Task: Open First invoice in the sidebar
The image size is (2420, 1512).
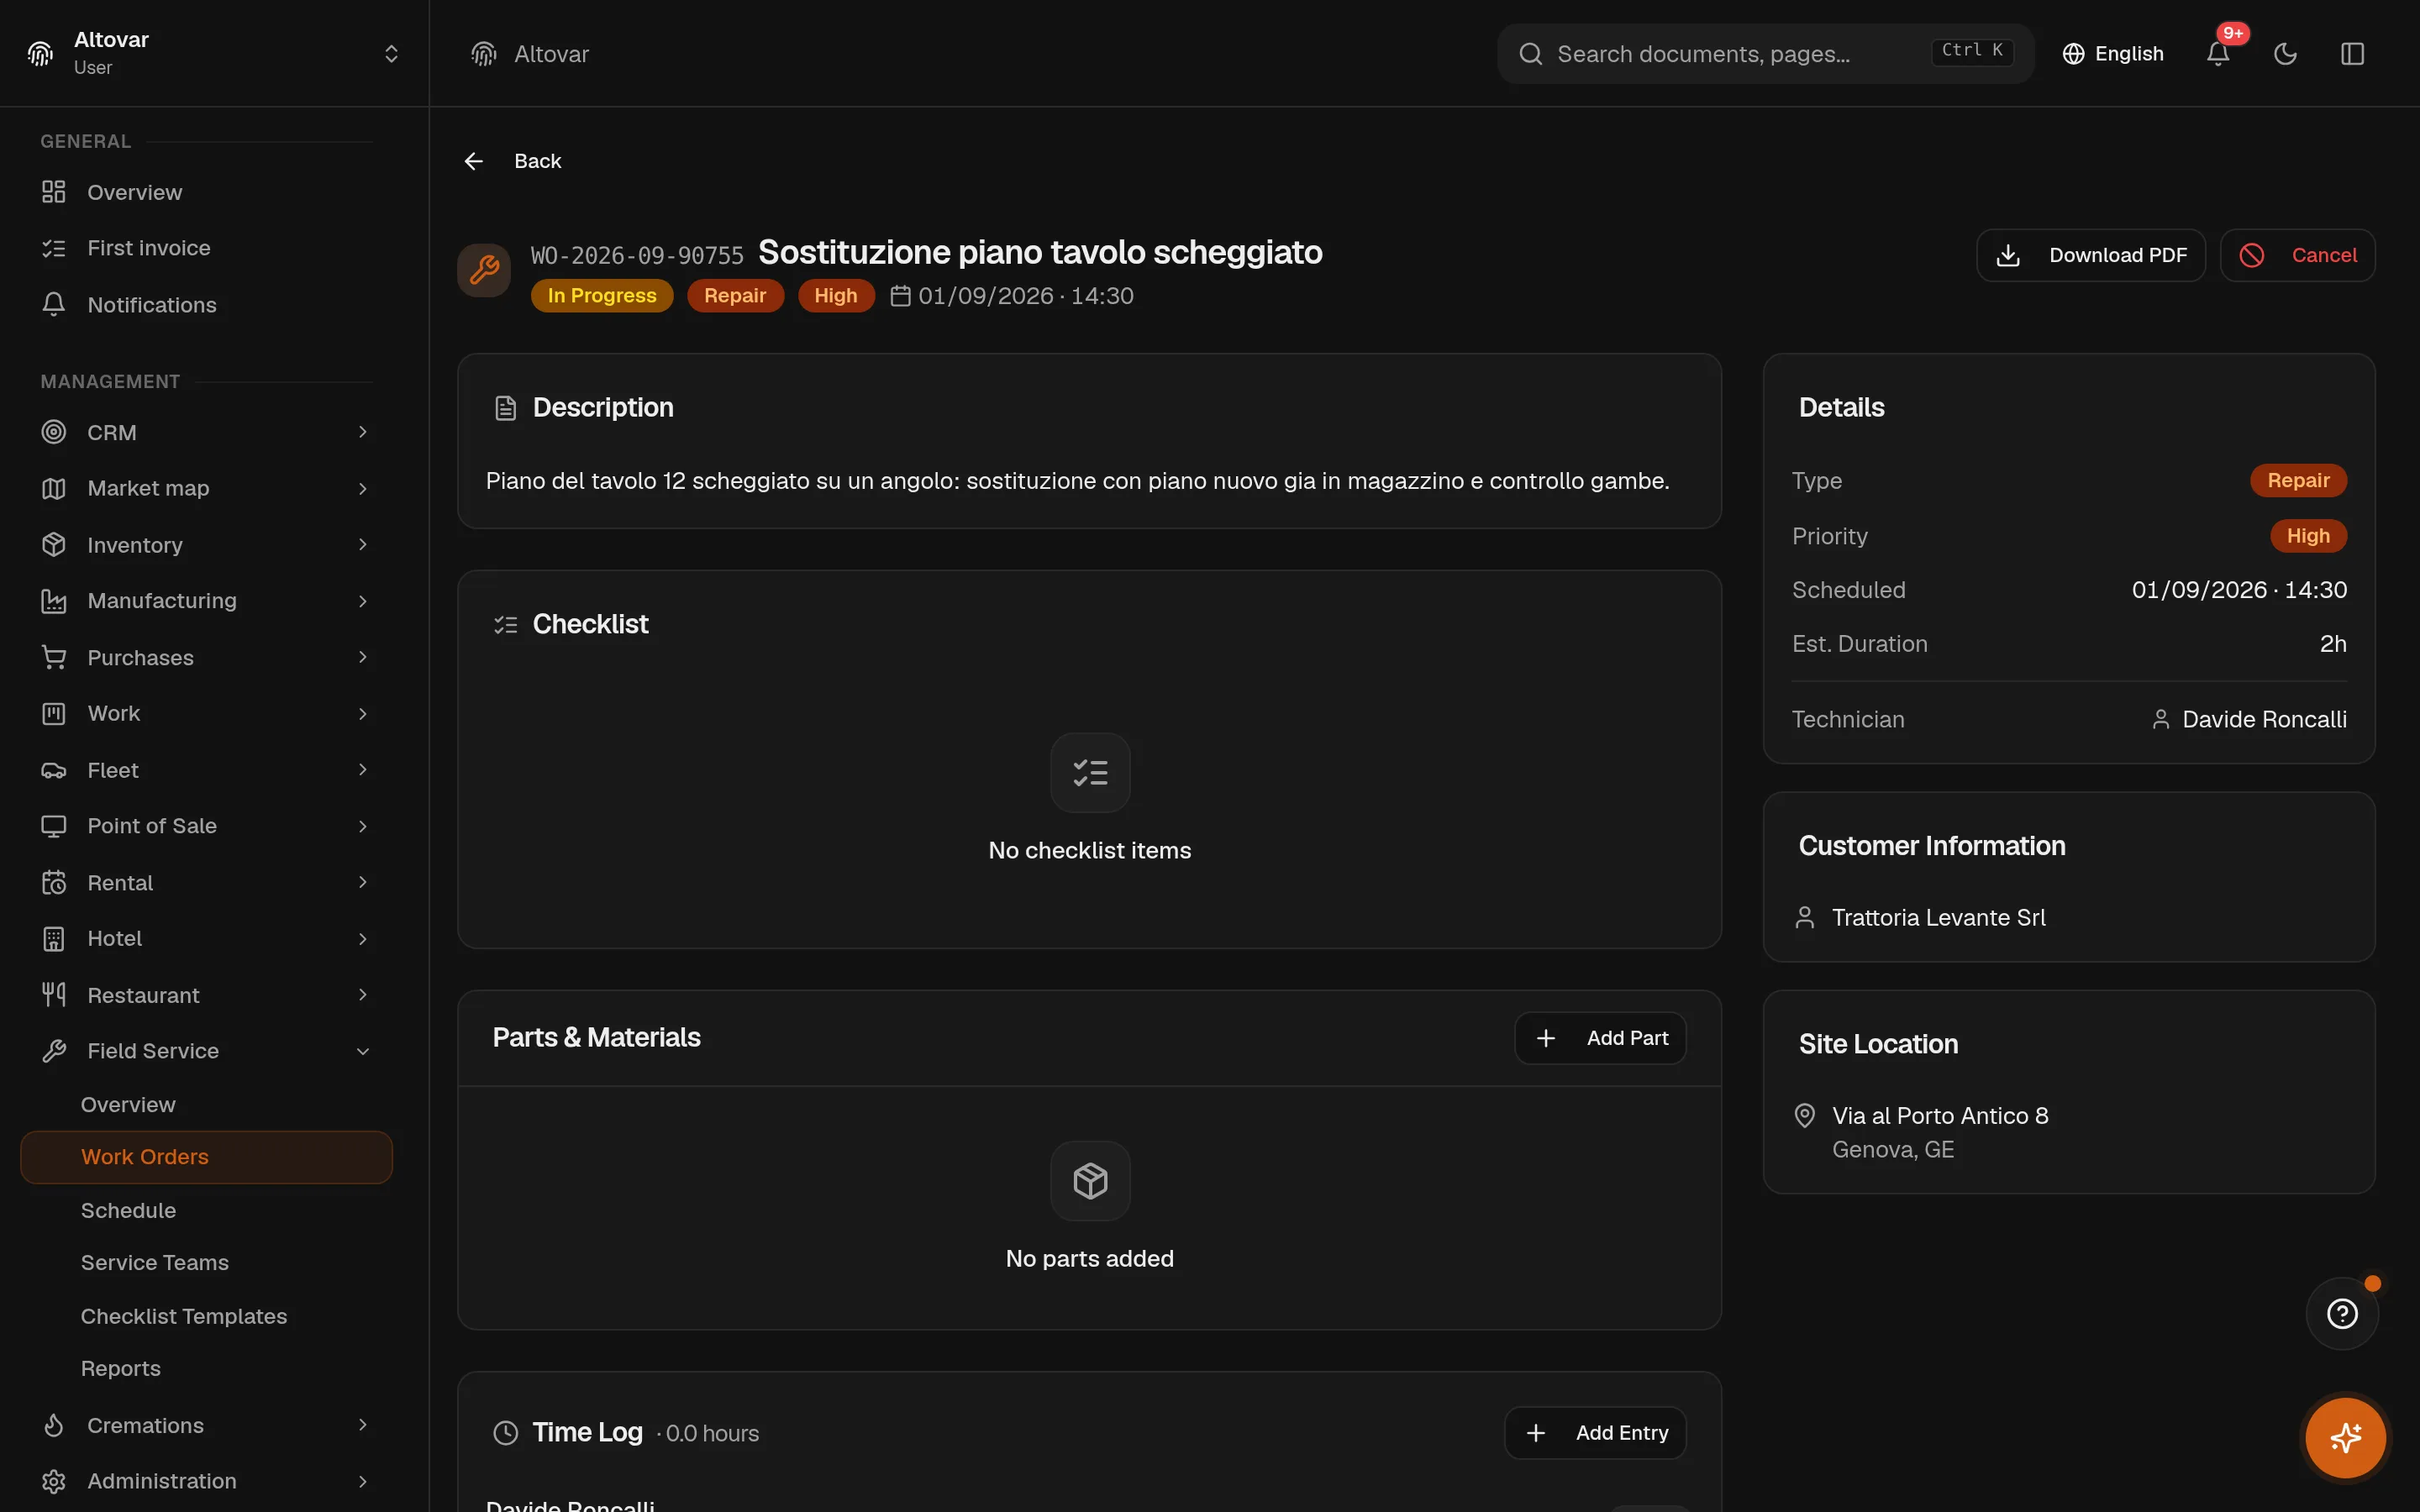Action: tap(206, 248)
